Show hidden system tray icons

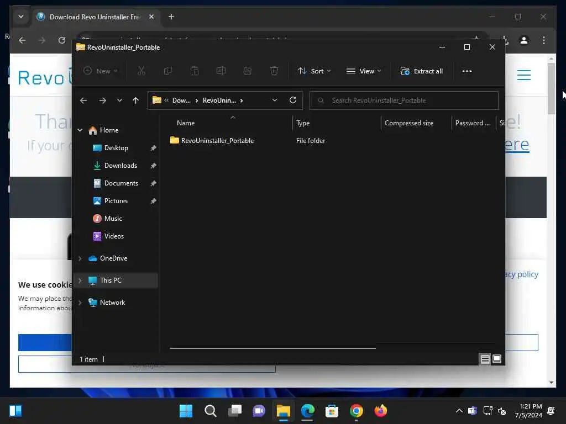(459, 411)
